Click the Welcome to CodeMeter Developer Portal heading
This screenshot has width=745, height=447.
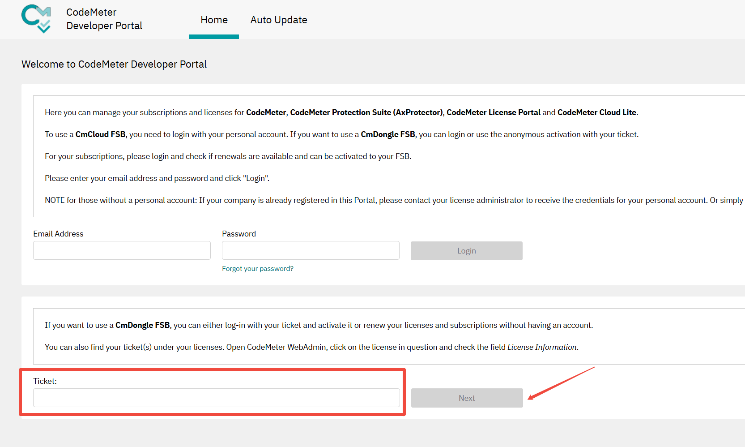[x=114, y=64]
